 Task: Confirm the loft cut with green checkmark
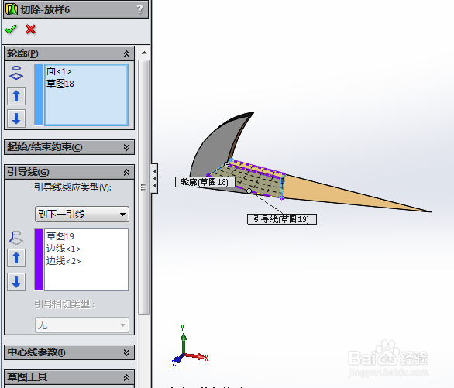pyautogui.click(x=11, y=29)
